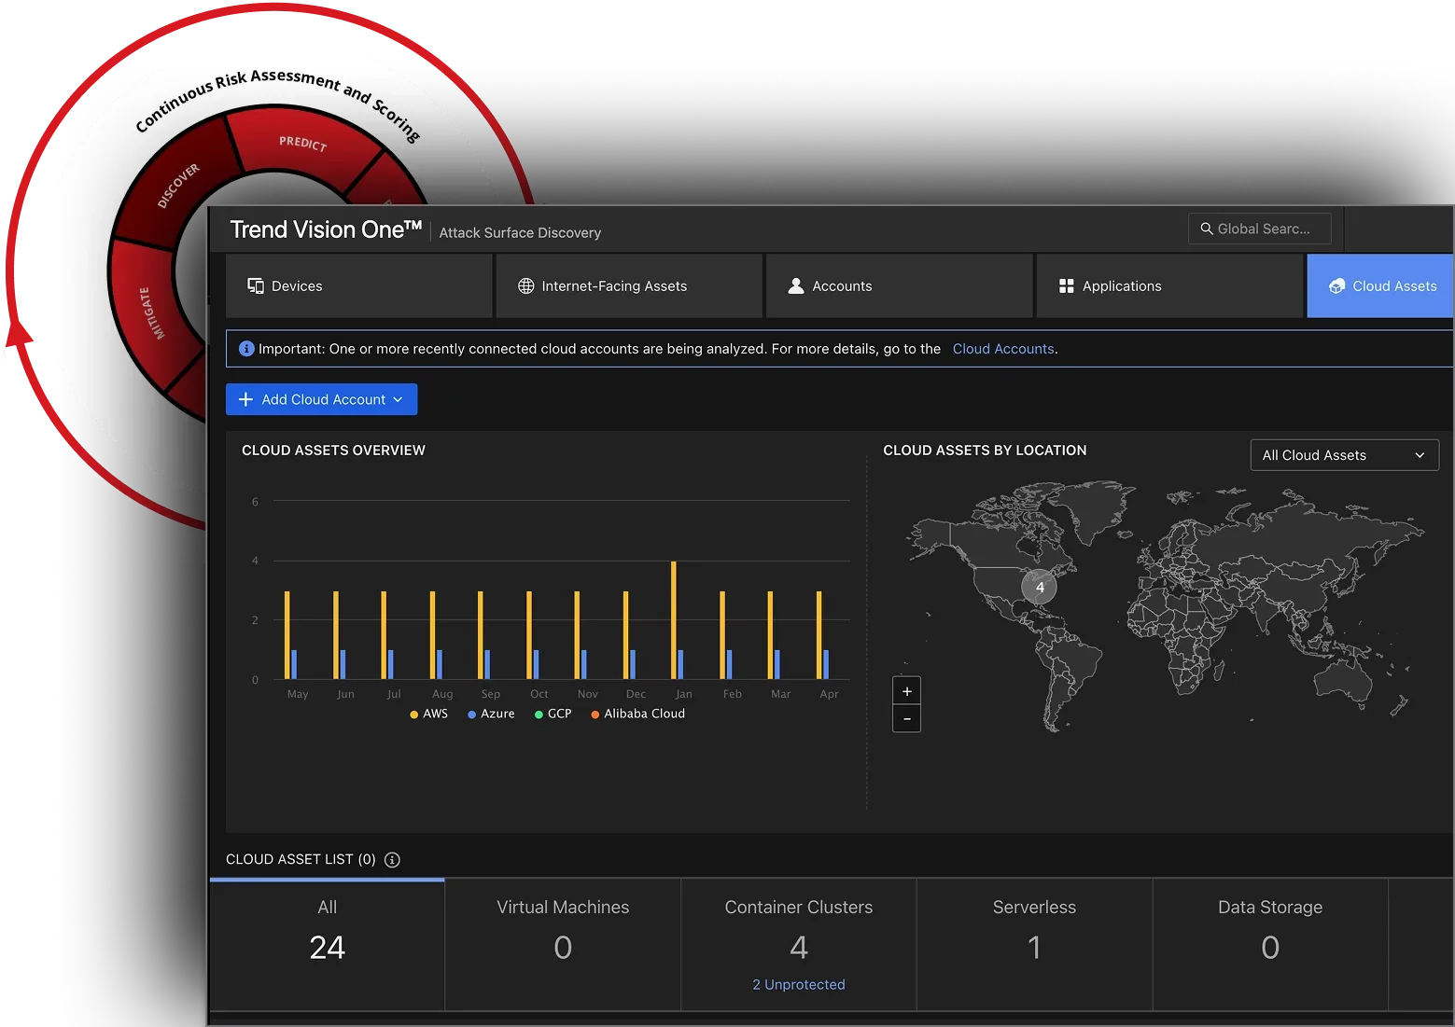
Task: Toggle GCP legend swatch in chart
Action: click(539, 715)
